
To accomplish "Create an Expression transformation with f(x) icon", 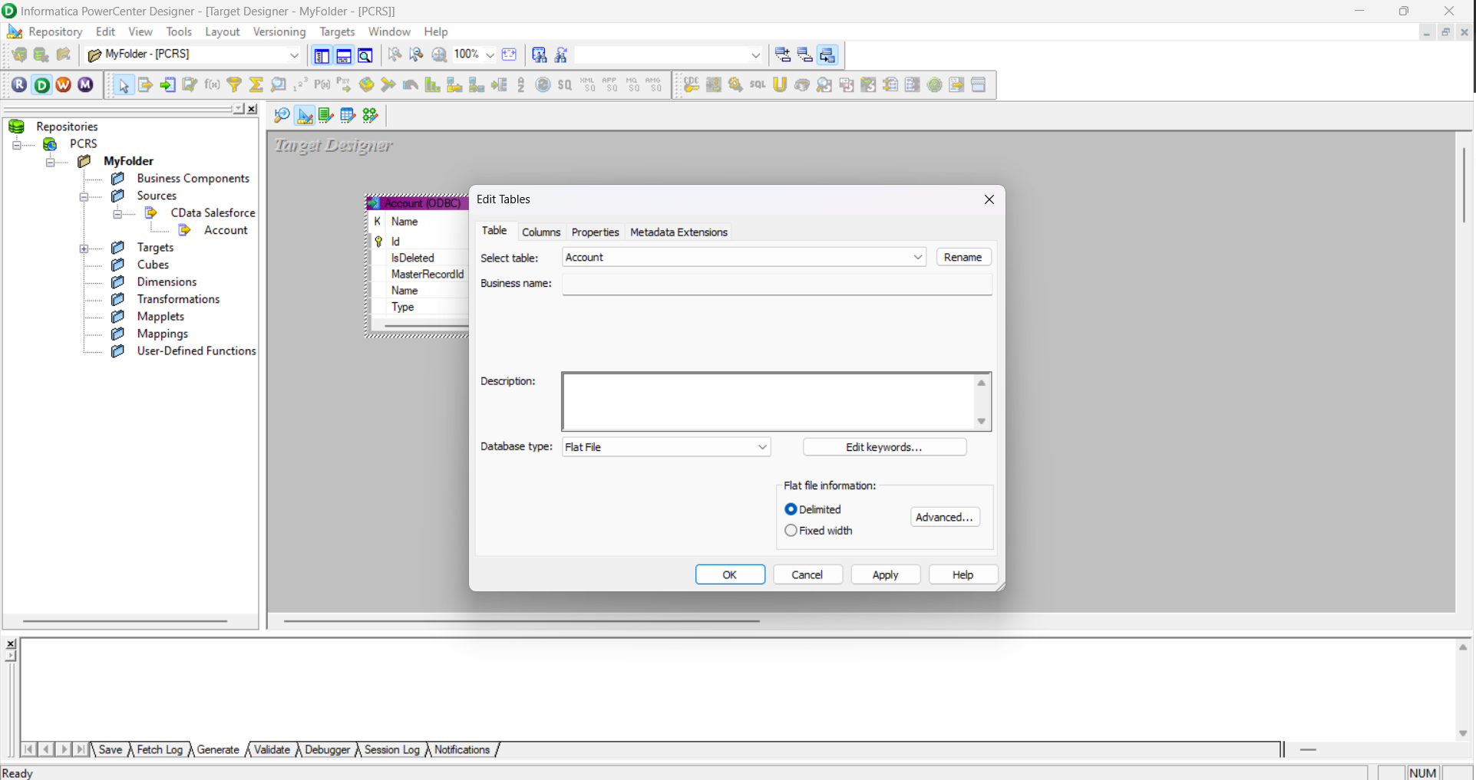I will 213,84.
